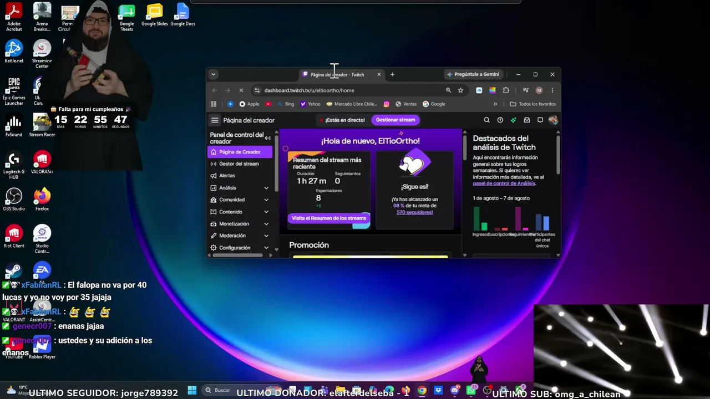Open the Instagram bookmark icon

click(x=387, y=104)
